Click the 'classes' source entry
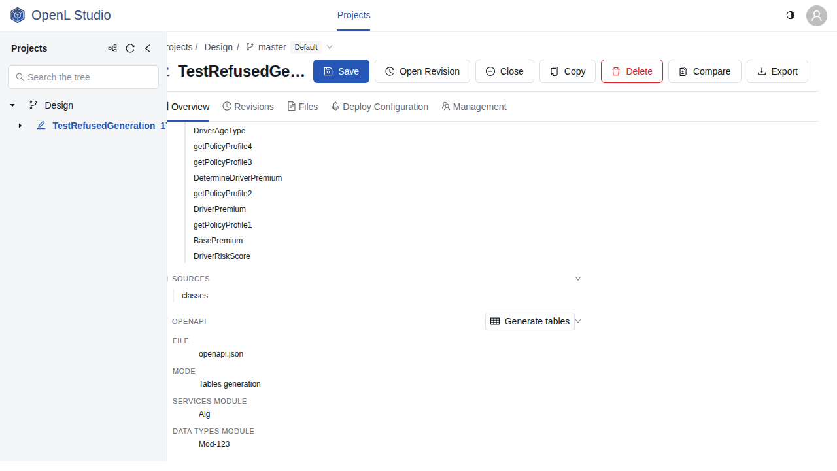837x471 pixels. [x=195, y=296]
